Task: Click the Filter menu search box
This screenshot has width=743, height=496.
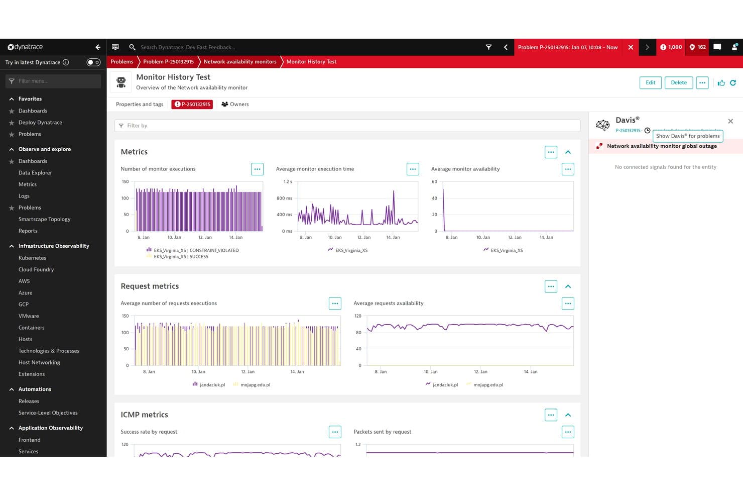Action: [53, 81]
